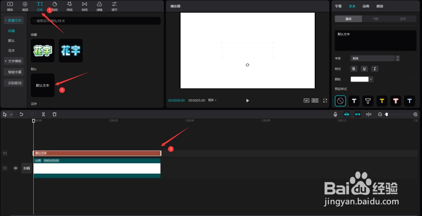Image resolution: width=422 pixels, height=216 pixels.
Task: Choose blue 花字 favorite thumbnail
Action: pos(71,51)
